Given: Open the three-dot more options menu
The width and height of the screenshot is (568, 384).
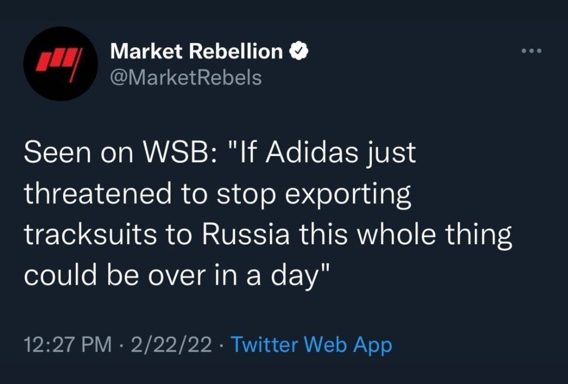Looking at the screenshot, I should (531, 51).
